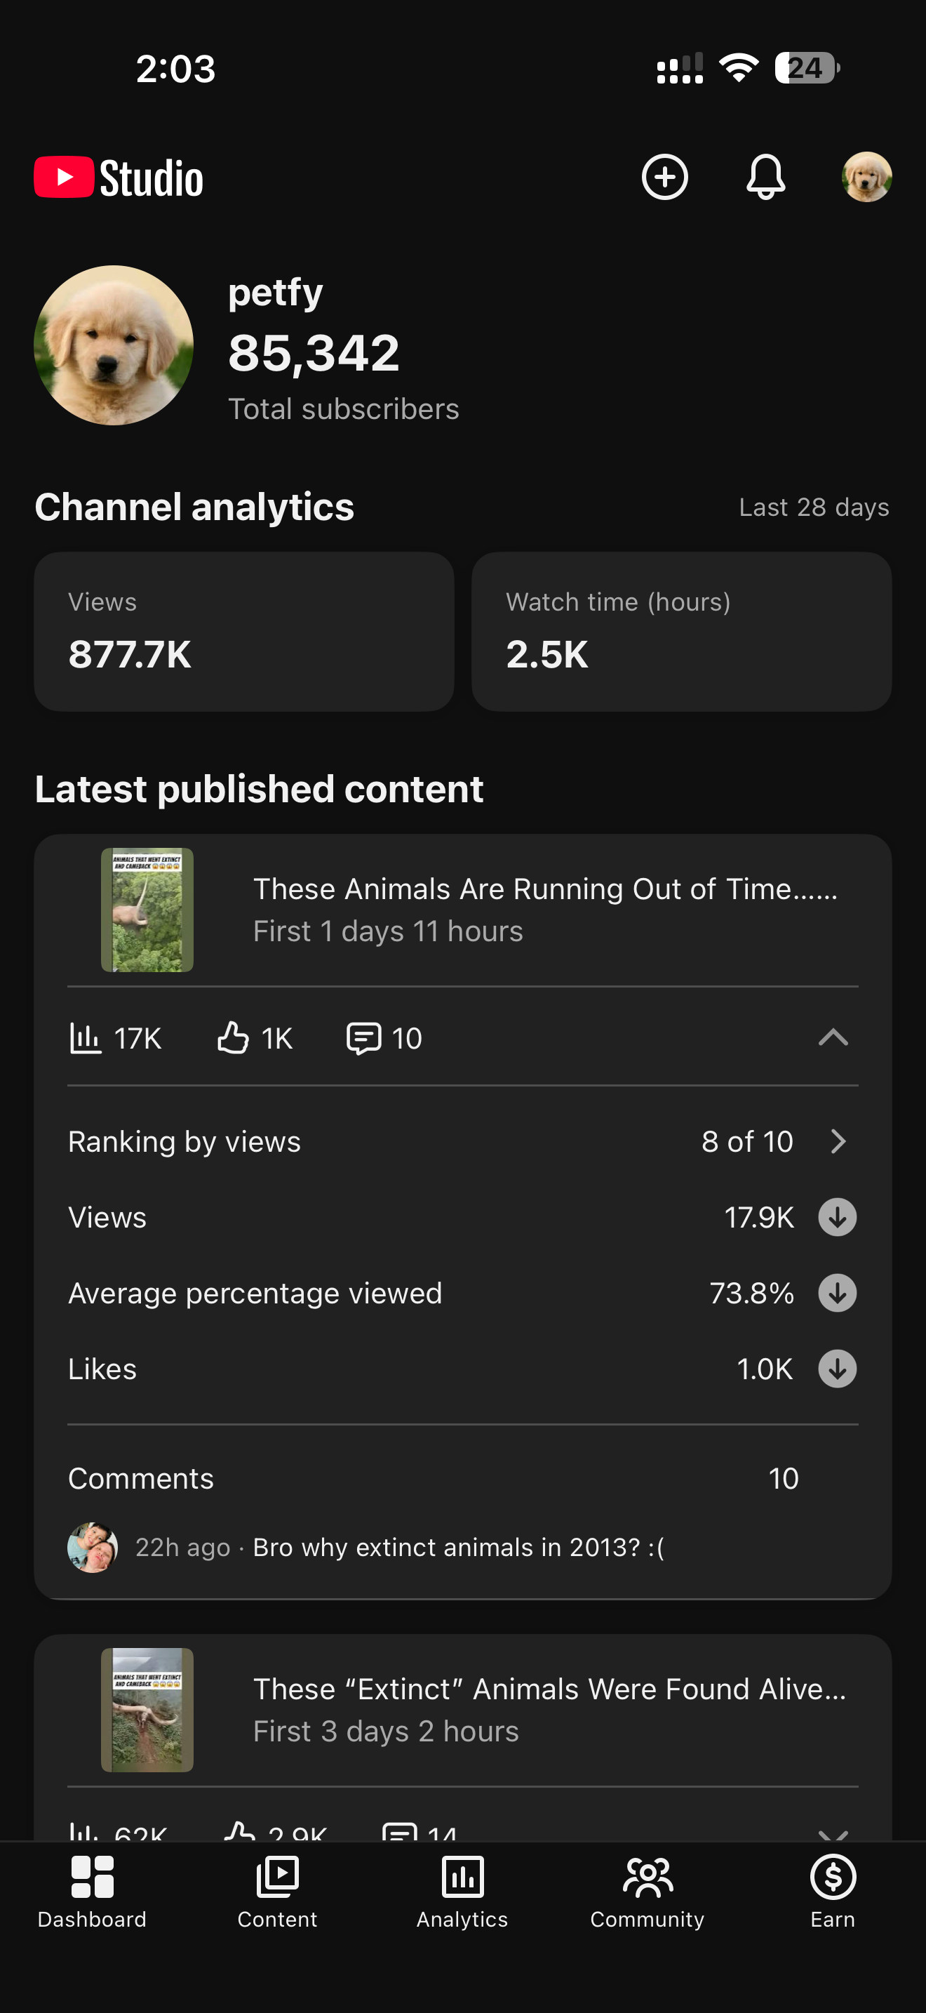Tap the thumbs-up icon showing 1K

pyautogui.click(x=233, y=1038)
